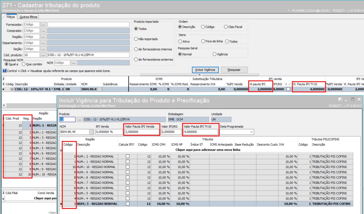
Task: Select Igual a under Pesquisar NCM
Action: coord(11,64)
